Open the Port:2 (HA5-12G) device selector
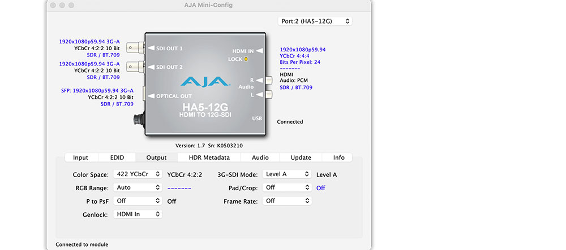The image size is (566, 250). 315,21
